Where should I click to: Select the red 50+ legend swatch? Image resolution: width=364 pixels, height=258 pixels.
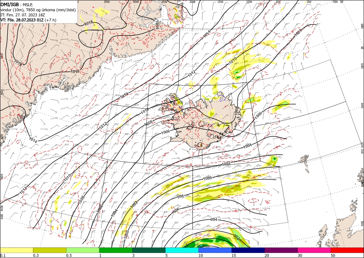[x=347, y=250]
